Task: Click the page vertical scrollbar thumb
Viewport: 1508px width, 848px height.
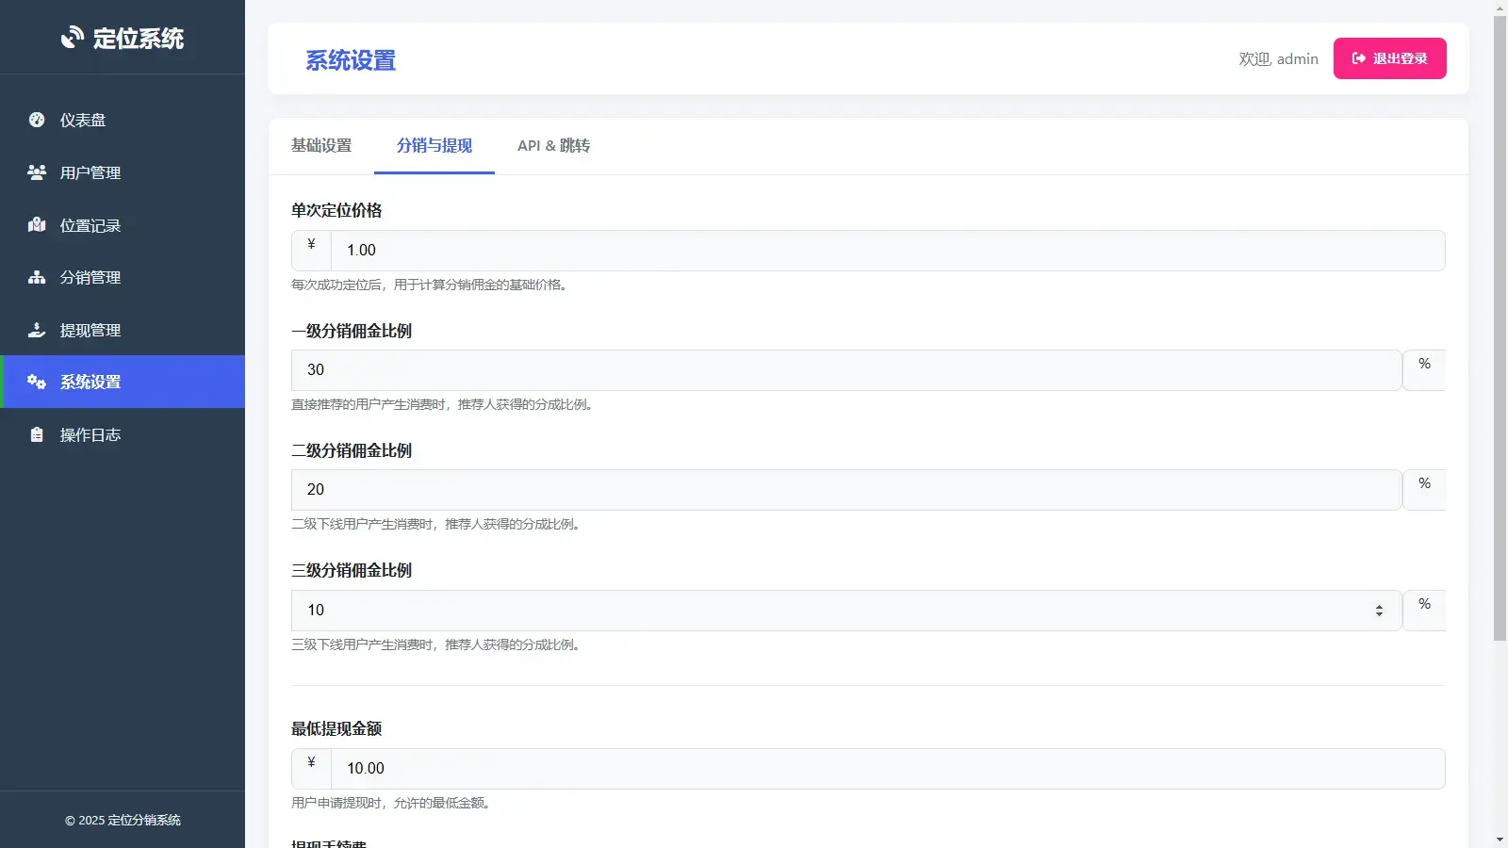Action: 1500,328
